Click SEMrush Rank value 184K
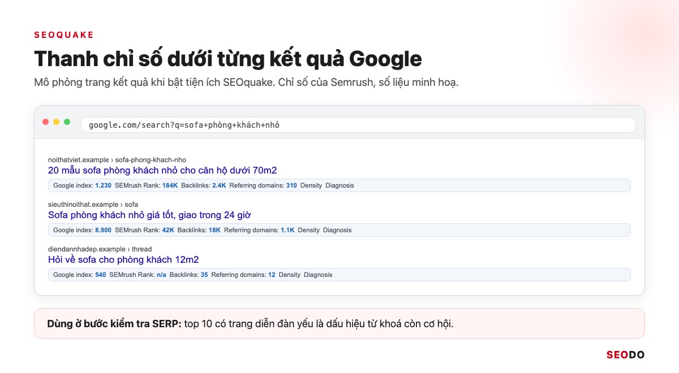679x373 pixels. pyautogui.click(x=170, y=185)
